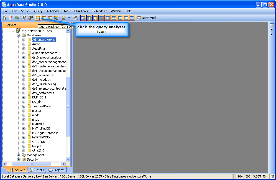Click the model database cylinder icon
276x180 pixels.
click(29, 115)
